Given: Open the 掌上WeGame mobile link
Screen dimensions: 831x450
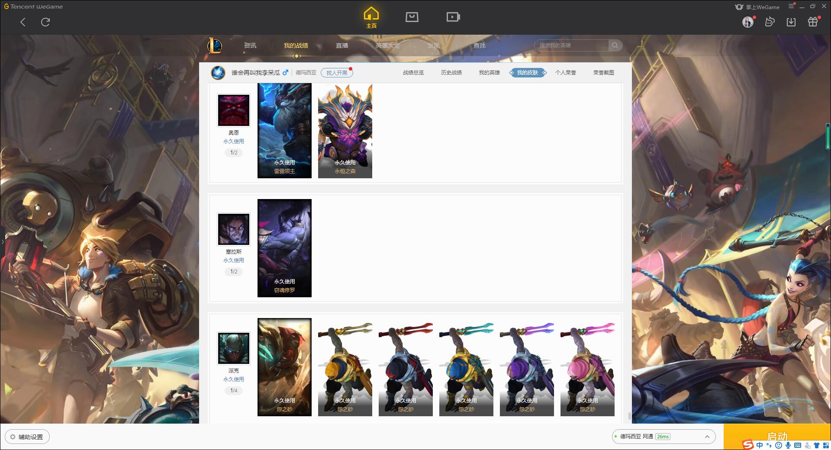Looking at the screenshot, I should pos(757,7).
